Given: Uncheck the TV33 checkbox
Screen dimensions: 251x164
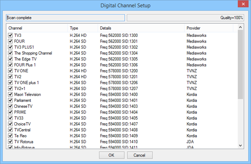Looking at the screenshot, I should 11,118.
